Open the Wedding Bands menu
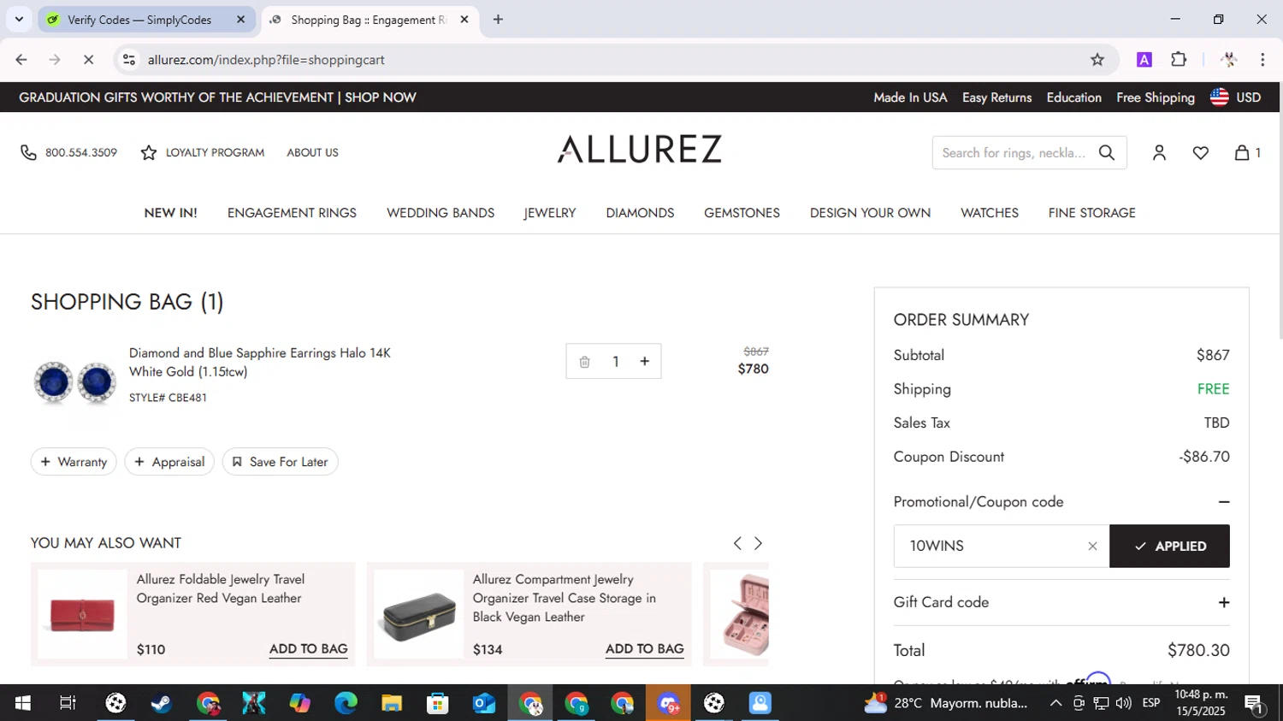The image size is (1283, 721). click(440, 213)
